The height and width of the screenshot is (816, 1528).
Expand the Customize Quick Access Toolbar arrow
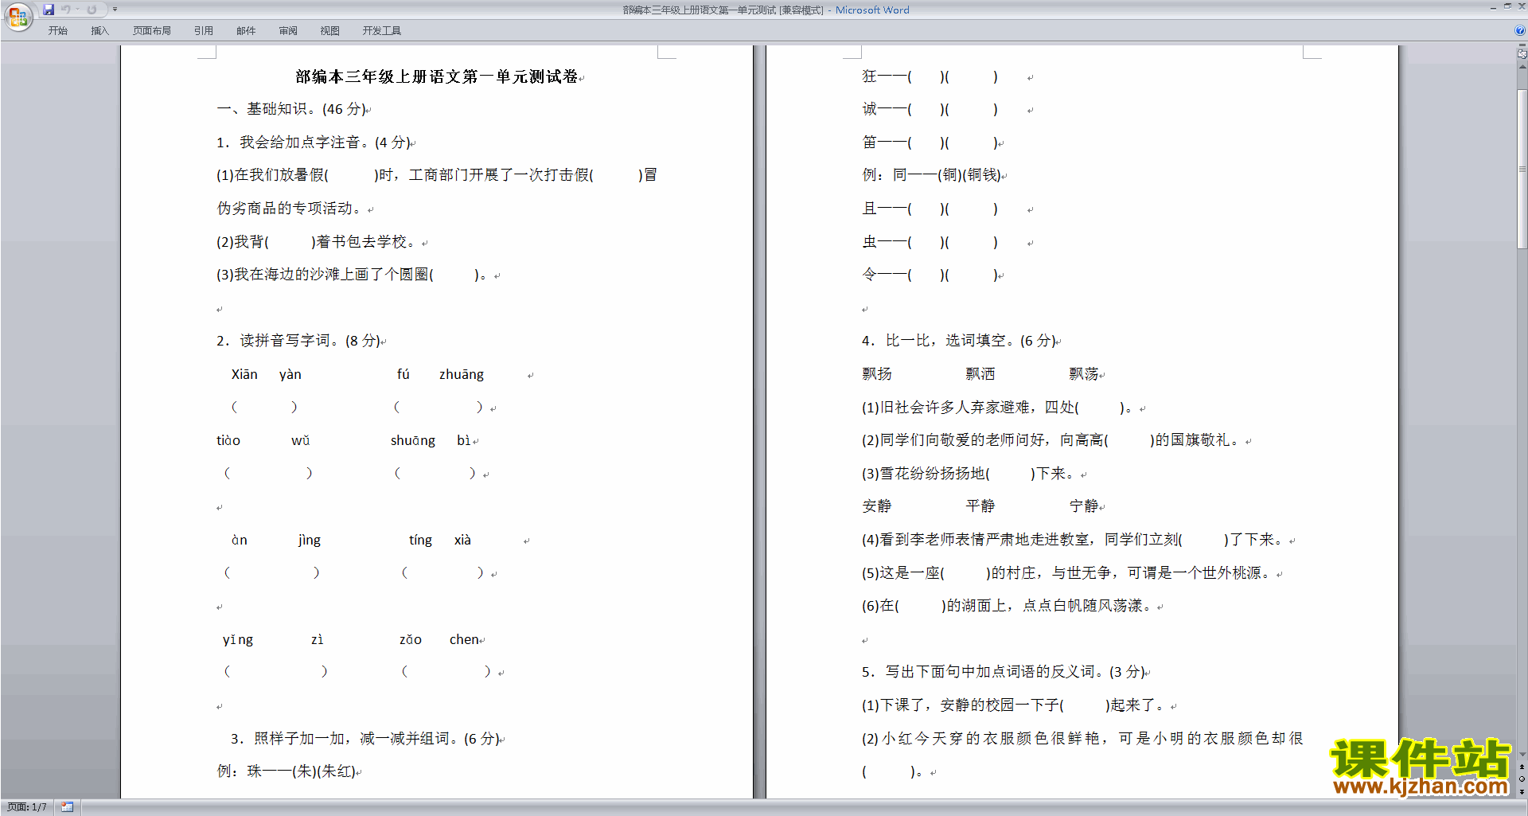tap(115, 10)
